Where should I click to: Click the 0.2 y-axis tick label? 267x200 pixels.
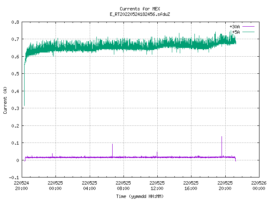click(15, 126)
